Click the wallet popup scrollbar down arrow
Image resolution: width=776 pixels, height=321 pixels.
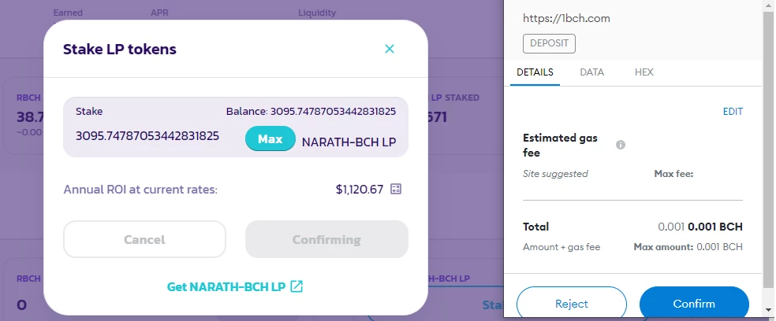pos(769,310)
